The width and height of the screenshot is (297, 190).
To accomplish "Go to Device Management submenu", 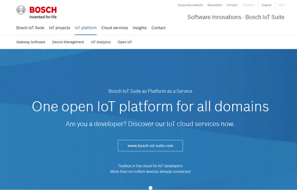I will pos(68,42).
